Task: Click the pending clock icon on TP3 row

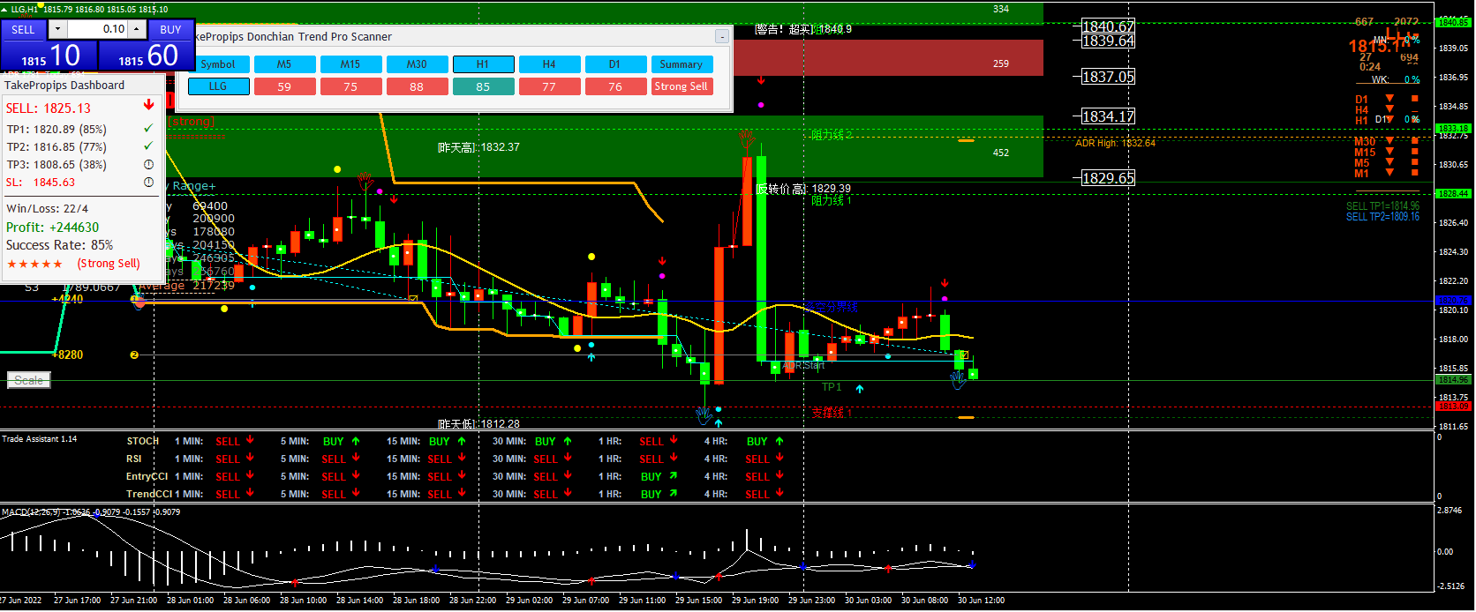Action: [148, 164]
